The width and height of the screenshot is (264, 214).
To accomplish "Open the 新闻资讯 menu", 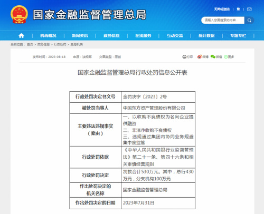I will pos(80,36).
